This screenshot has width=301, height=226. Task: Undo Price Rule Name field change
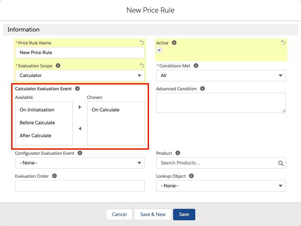[142, 42]
